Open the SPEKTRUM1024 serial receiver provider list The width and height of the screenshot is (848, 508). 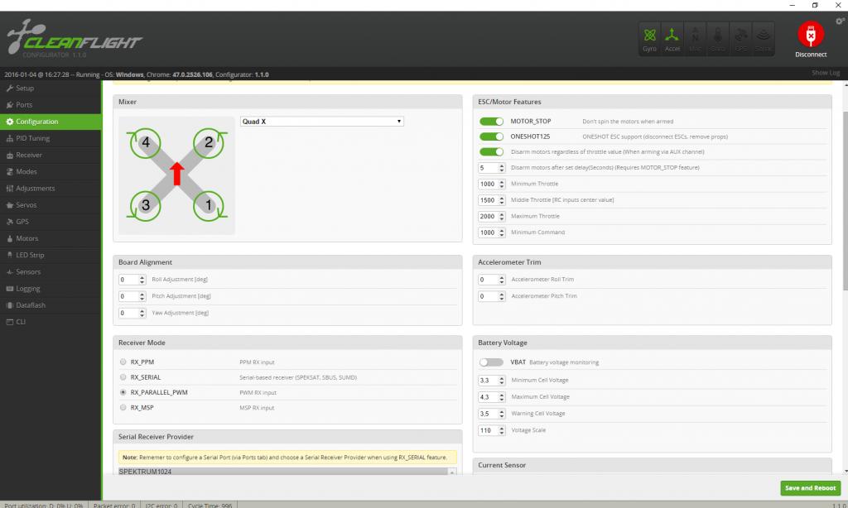[287, 472]
